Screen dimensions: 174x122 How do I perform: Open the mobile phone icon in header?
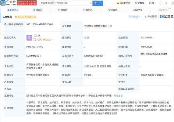tap(160, 3)
